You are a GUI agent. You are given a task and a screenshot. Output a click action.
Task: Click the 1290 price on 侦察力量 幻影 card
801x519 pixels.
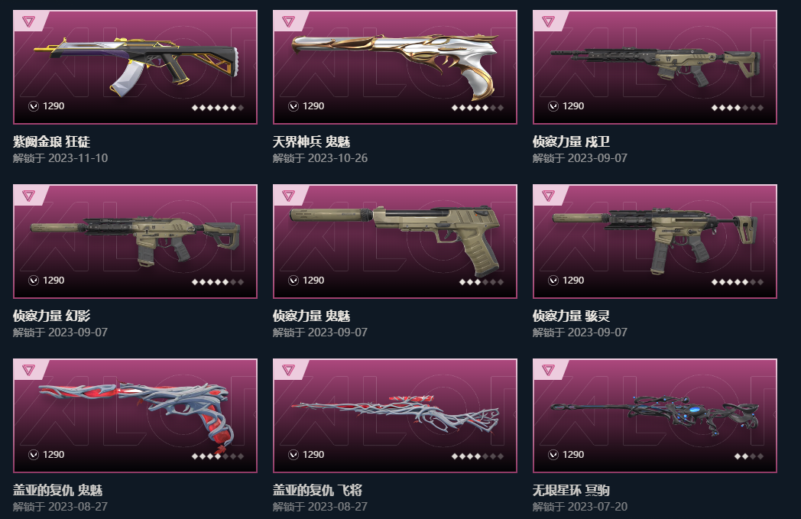54,281
